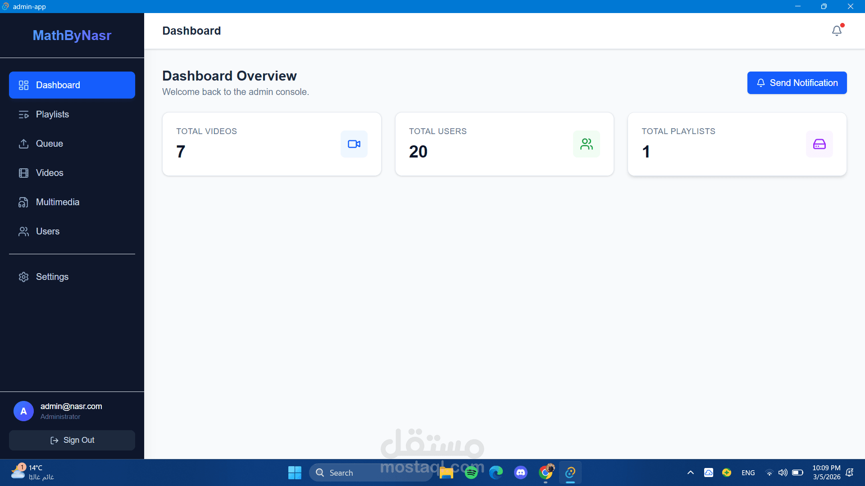The height and width of the screenshot is (486, 865).
Task: Click the Total Users people icon
Action: [586, 144]
